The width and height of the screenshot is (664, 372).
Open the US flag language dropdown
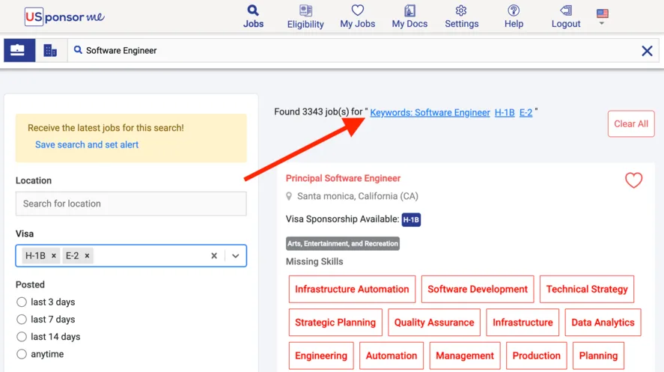click(602, 17)
